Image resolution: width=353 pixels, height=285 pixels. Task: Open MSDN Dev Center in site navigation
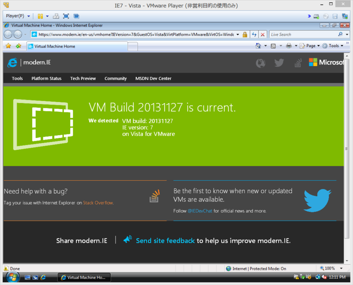click(153, 78)
